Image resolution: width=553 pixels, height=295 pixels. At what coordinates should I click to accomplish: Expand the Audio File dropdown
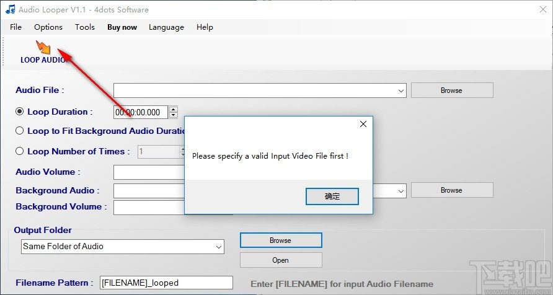(401, 90)
